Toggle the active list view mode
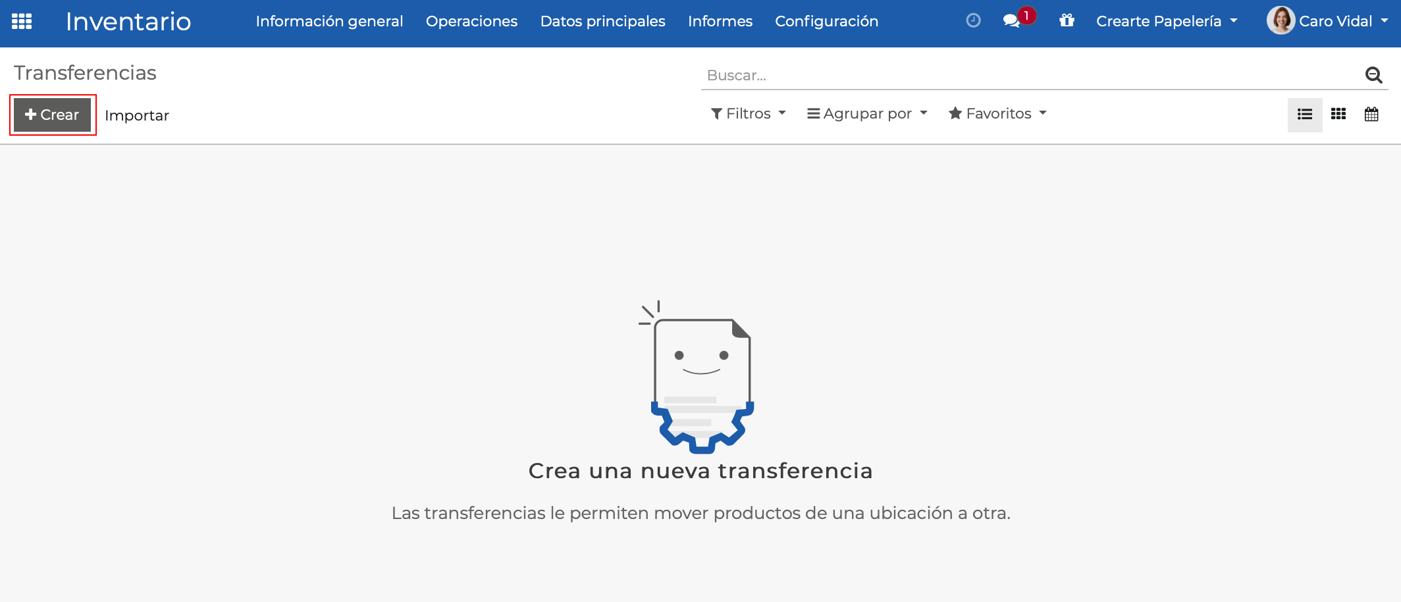 pos(1305,114)
